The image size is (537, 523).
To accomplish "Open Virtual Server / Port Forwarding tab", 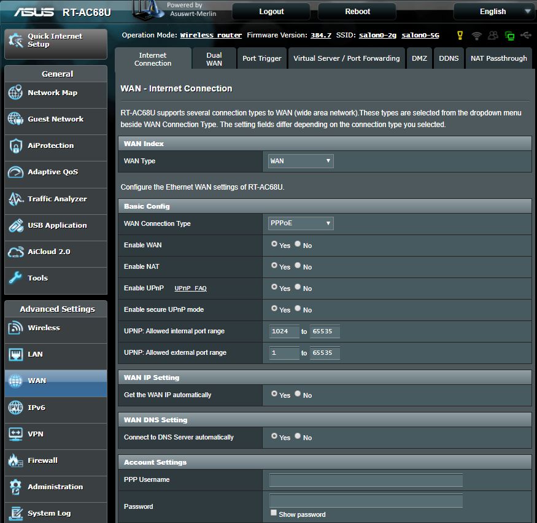I will pos(346,58).
